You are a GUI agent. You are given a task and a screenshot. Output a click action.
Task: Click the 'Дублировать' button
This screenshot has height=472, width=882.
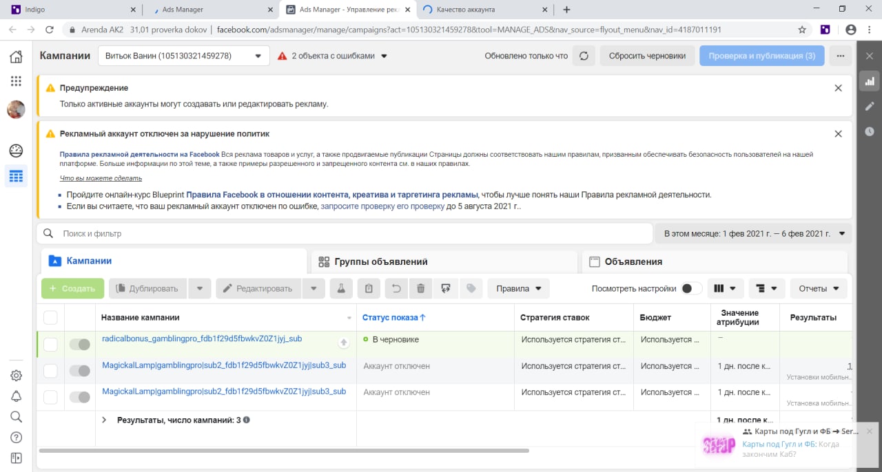(x=148, y=288)
